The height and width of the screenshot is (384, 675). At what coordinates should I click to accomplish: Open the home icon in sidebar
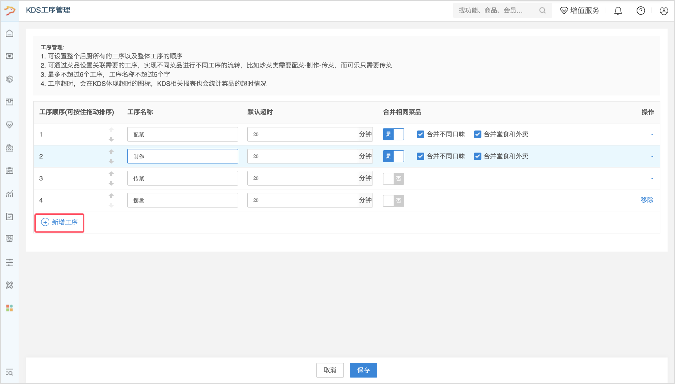(10, 33)
